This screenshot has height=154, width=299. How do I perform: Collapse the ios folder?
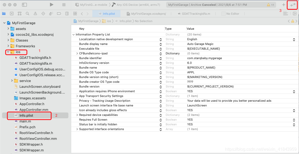click(x=8, y=52)
